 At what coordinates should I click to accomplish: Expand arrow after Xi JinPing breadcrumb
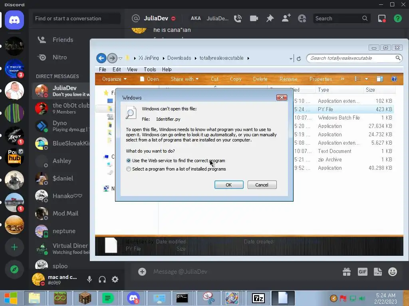click(x=163, y=58)
